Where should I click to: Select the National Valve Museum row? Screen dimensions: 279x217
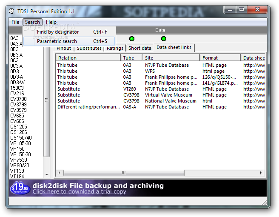coord(160,101)
